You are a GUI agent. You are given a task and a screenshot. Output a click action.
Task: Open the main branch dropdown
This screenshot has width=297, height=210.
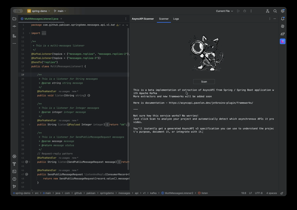point(60,11)
